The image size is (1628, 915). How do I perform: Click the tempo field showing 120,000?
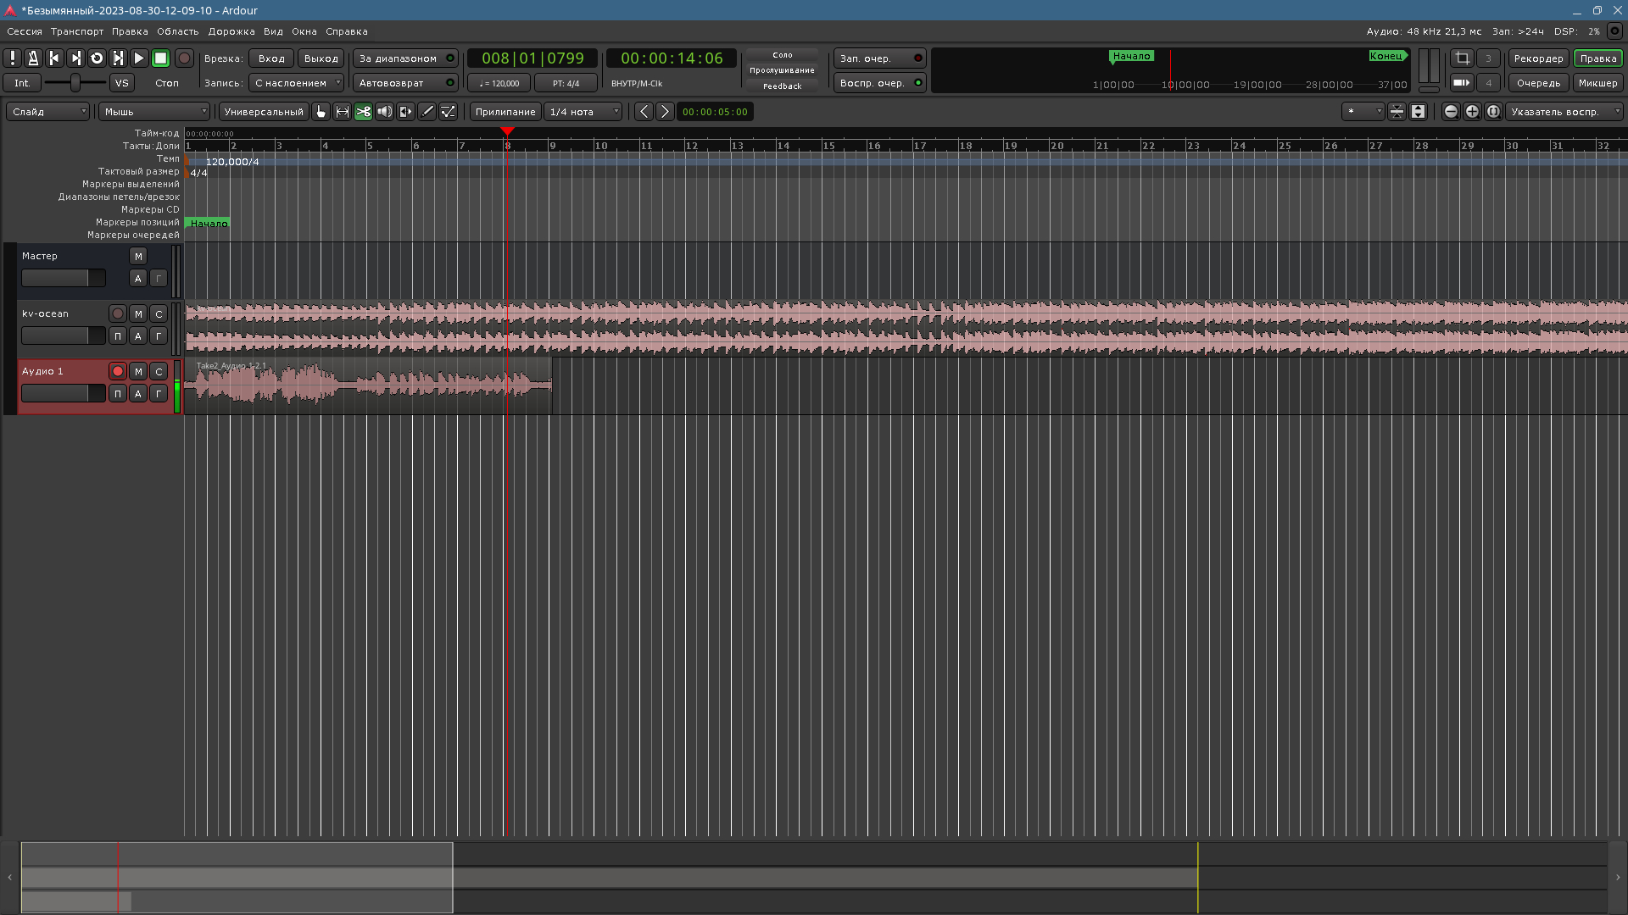(499, 83)
